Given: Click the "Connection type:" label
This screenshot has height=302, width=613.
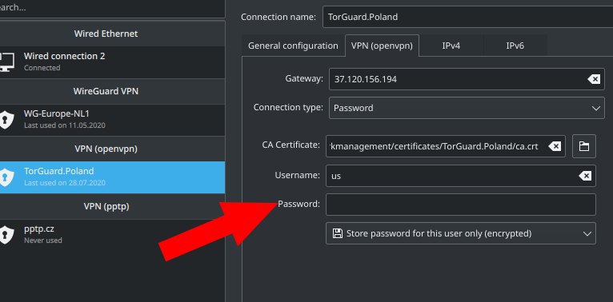Looking at the screenshot, I should [x=288, y=107].
